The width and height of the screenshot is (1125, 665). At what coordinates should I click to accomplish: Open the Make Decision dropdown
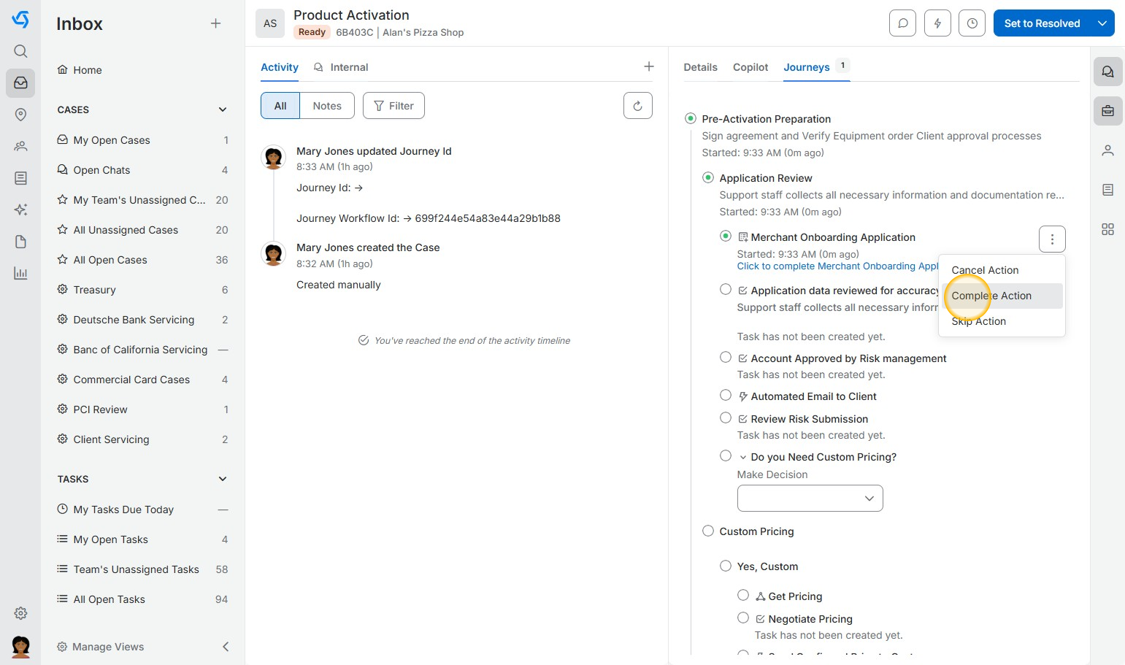(x=810, y=499)
